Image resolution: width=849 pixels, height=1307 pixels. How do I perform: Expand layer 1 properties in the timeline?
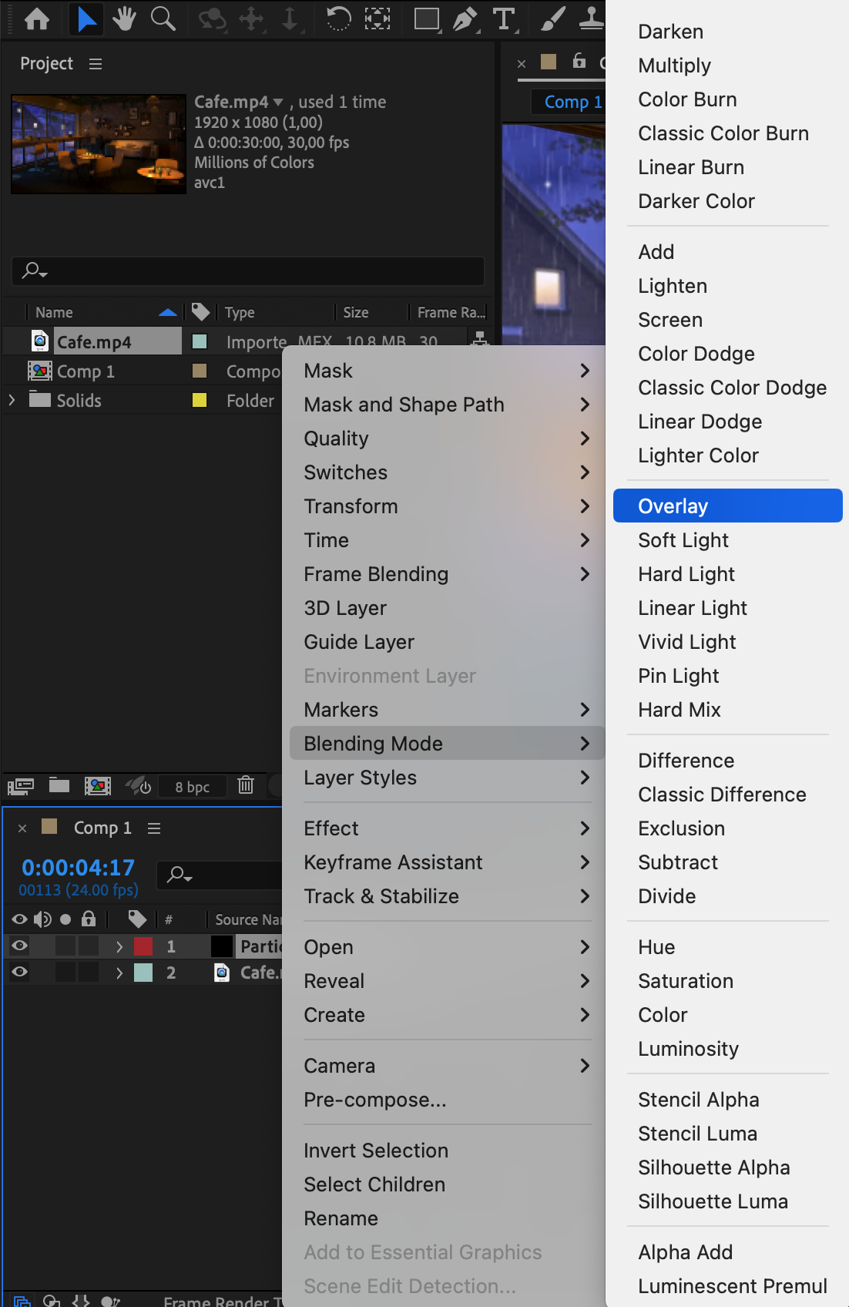[119, 946]
